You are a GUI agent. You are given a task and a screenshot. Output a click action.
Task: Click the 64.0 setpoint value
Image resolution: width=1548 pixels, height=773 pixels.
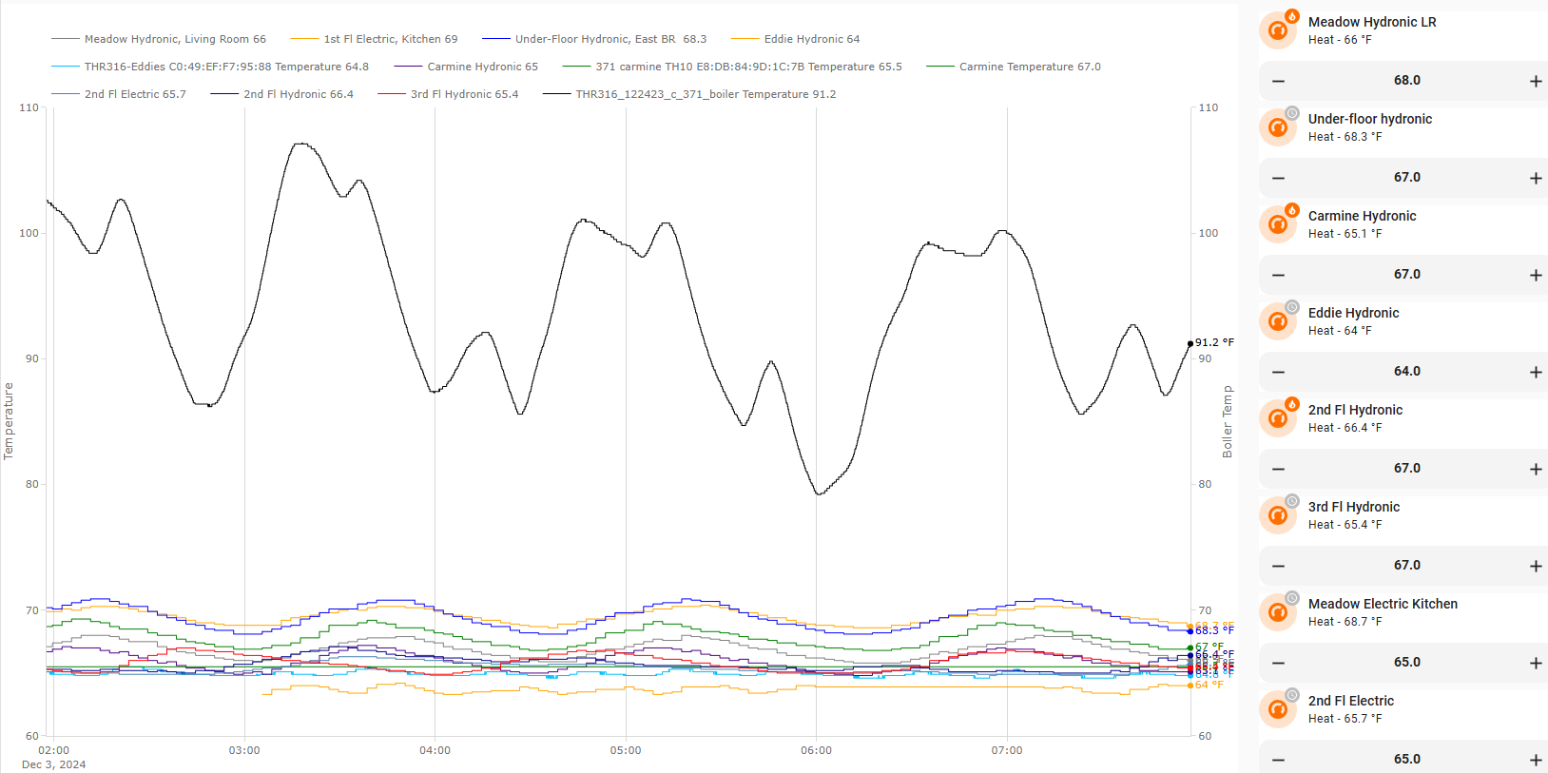click(1407, 372)
